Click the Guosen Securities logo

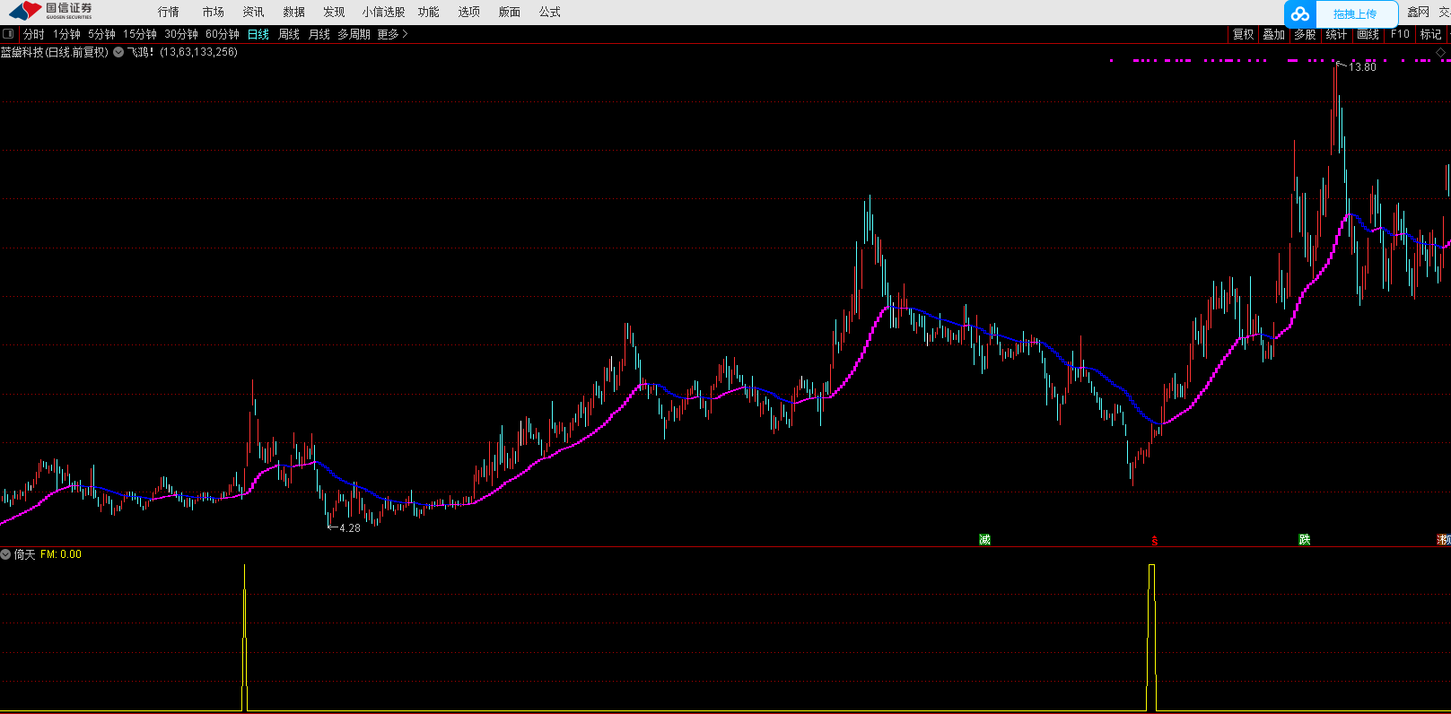click(51, 11)
